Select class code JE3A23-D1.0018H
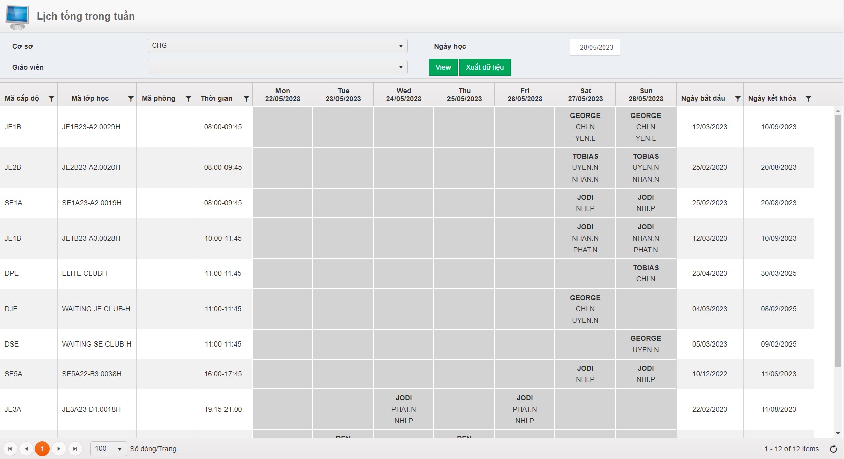This screenshot has height=459, width=844. (91, 409)
